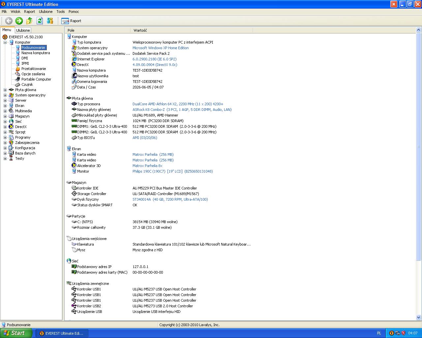This screenshot has height=338, width=422.
Task: Expand the DirectX tree node
Action: pyautogui.click(x=5, y=127)
